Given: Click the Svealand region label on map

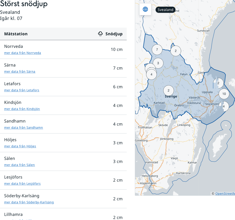Looking at the screenshot, I should [x=165, y=10].
